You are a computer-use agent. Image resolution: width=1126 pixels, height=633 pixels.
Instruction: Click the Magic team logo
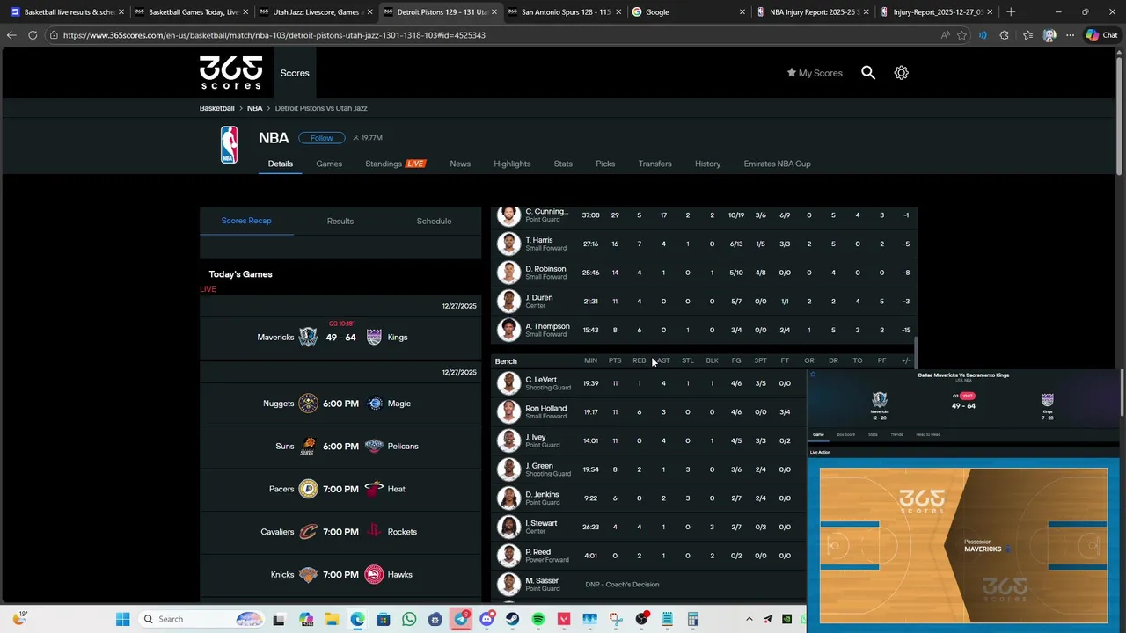tap(375, 404)
